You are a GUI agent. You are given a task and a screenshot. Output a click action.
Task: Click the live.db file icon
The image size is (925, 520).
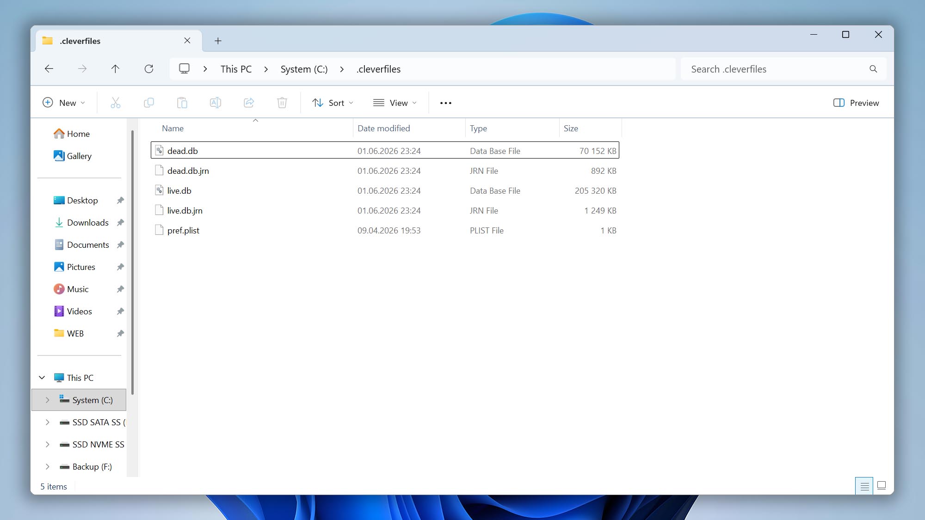(x=159, y=190)
